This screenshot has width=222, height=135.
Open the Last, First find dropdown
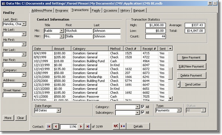(24, 24)
